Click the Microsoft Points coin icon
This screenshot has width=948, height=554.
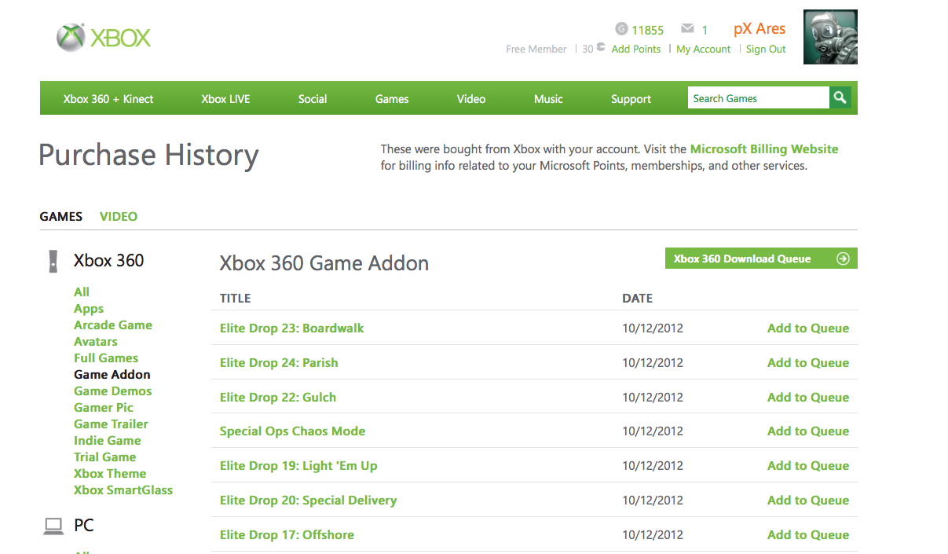click(601, 47)
